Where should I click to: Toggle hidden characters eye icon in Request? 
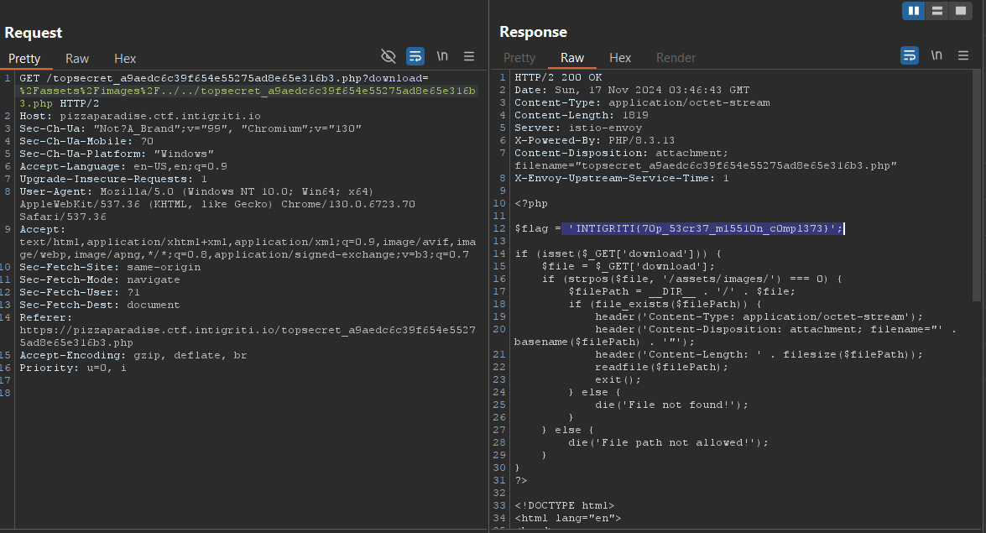pos(388,56)
